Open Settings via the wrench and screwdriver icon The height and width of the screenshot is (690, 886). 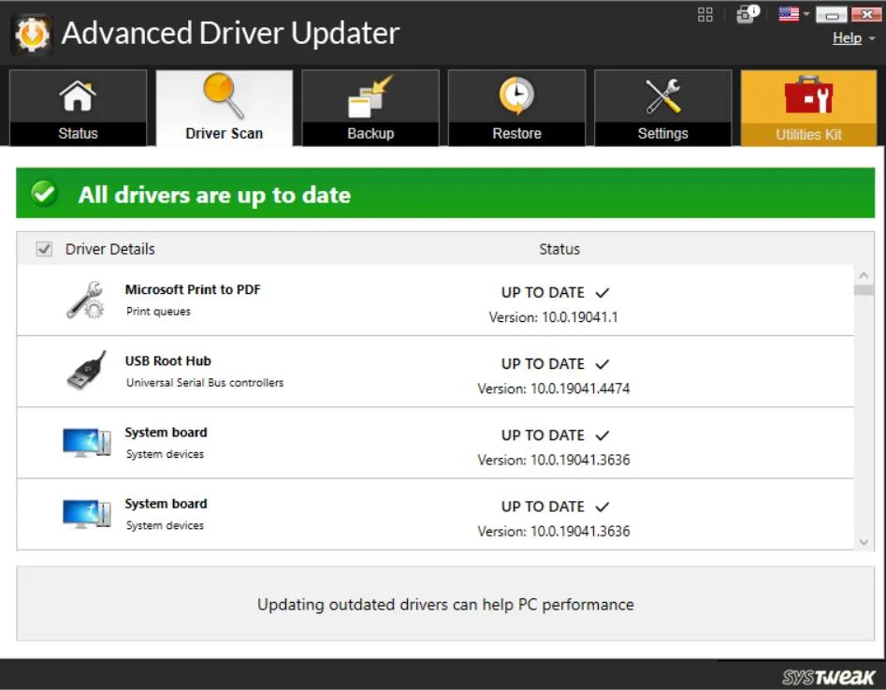662,96
